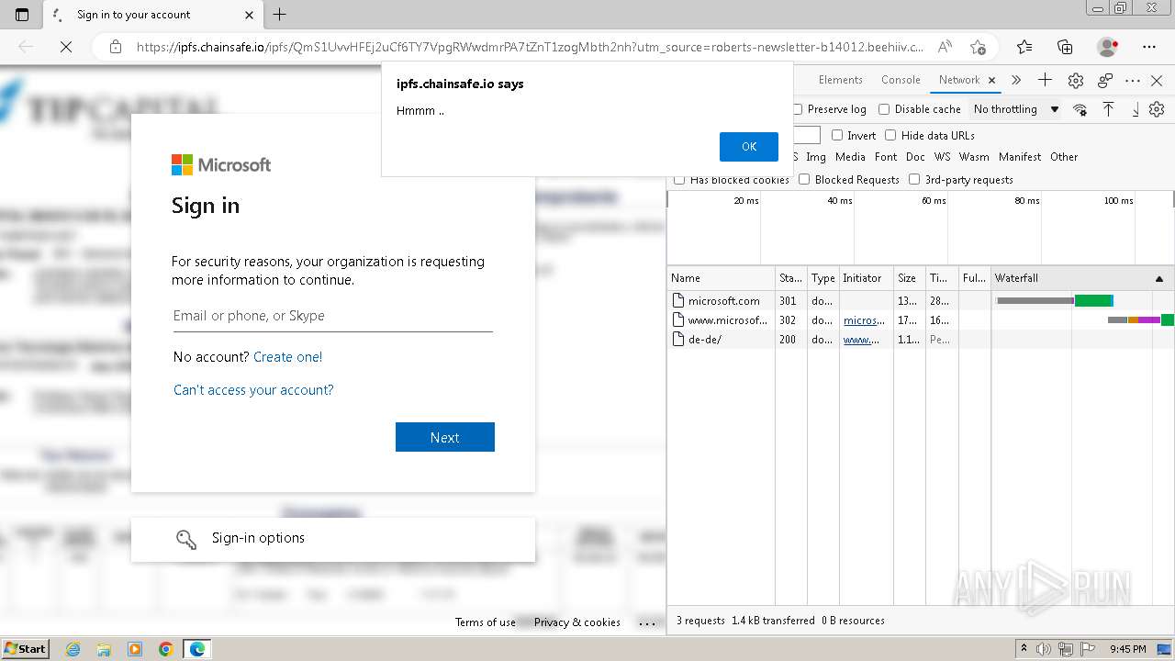Enable Preserve log checkbox
The height and width of the screenshot is (661, 1175).
click(x=798, y=109)
